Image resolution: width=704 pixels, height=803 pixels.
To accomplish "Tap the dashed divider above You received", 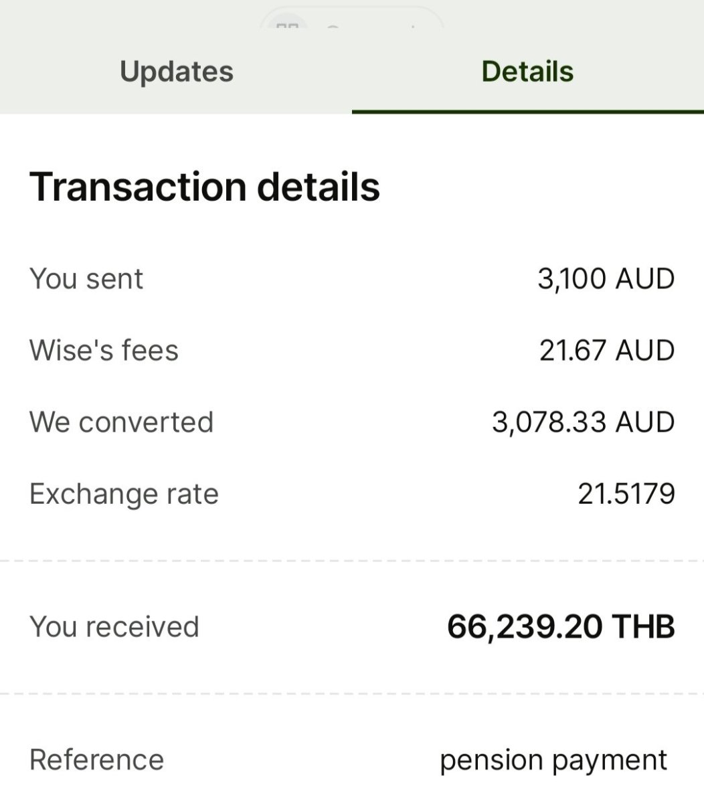I will coord(352,561).
